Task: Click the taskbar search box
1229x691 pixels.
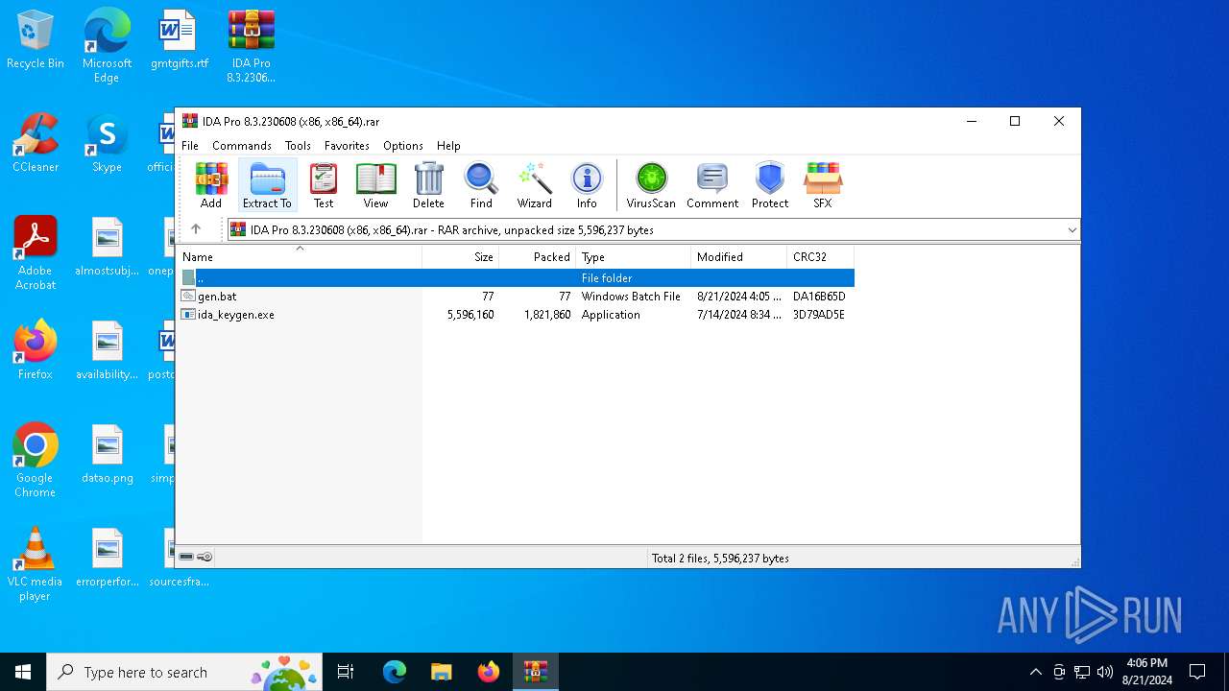Action: pyautogui.click(x=184, y=672)
